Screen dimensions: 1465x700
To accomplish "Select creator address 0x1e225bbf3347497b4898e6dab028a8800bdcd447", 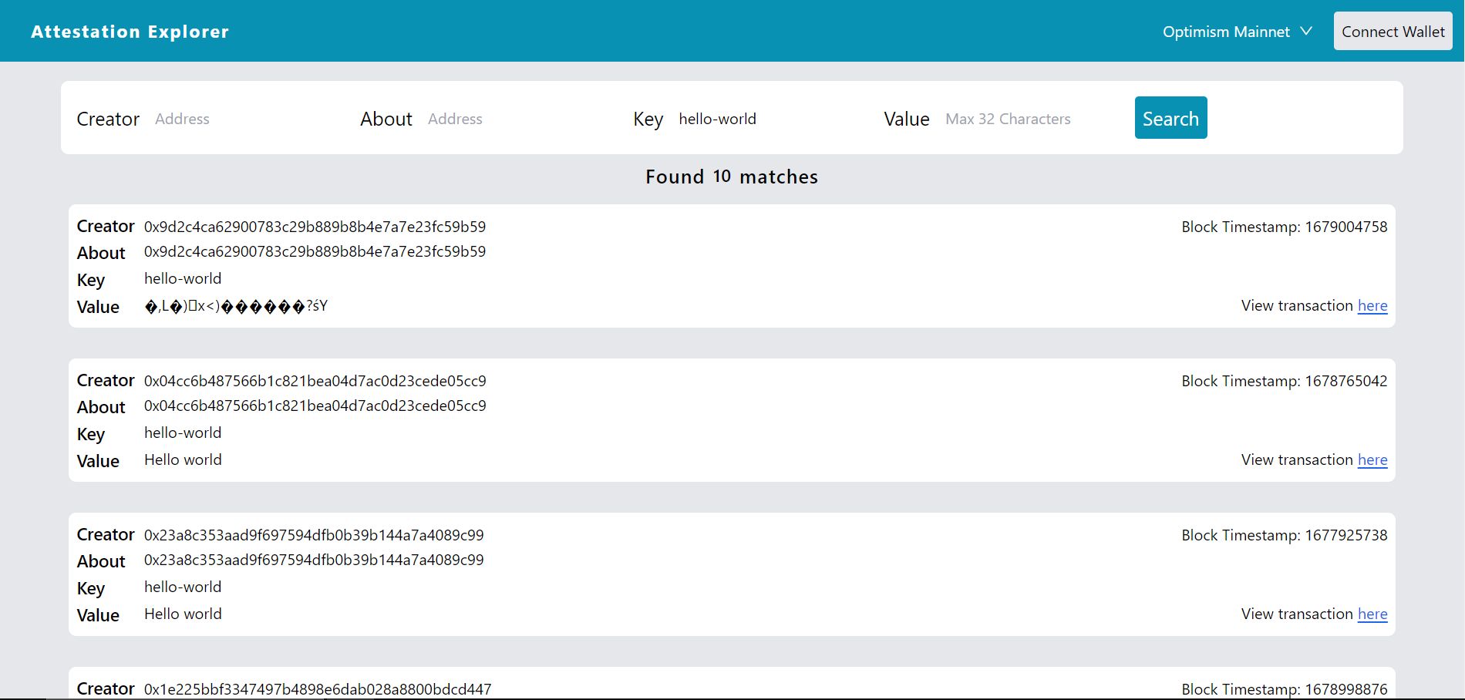I will [318, 689].
